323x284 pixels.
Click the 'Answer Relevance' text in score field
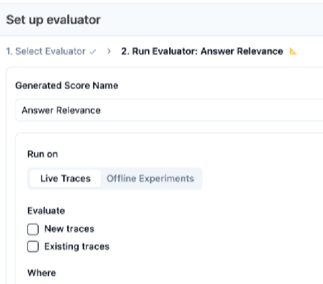(61, 111)
